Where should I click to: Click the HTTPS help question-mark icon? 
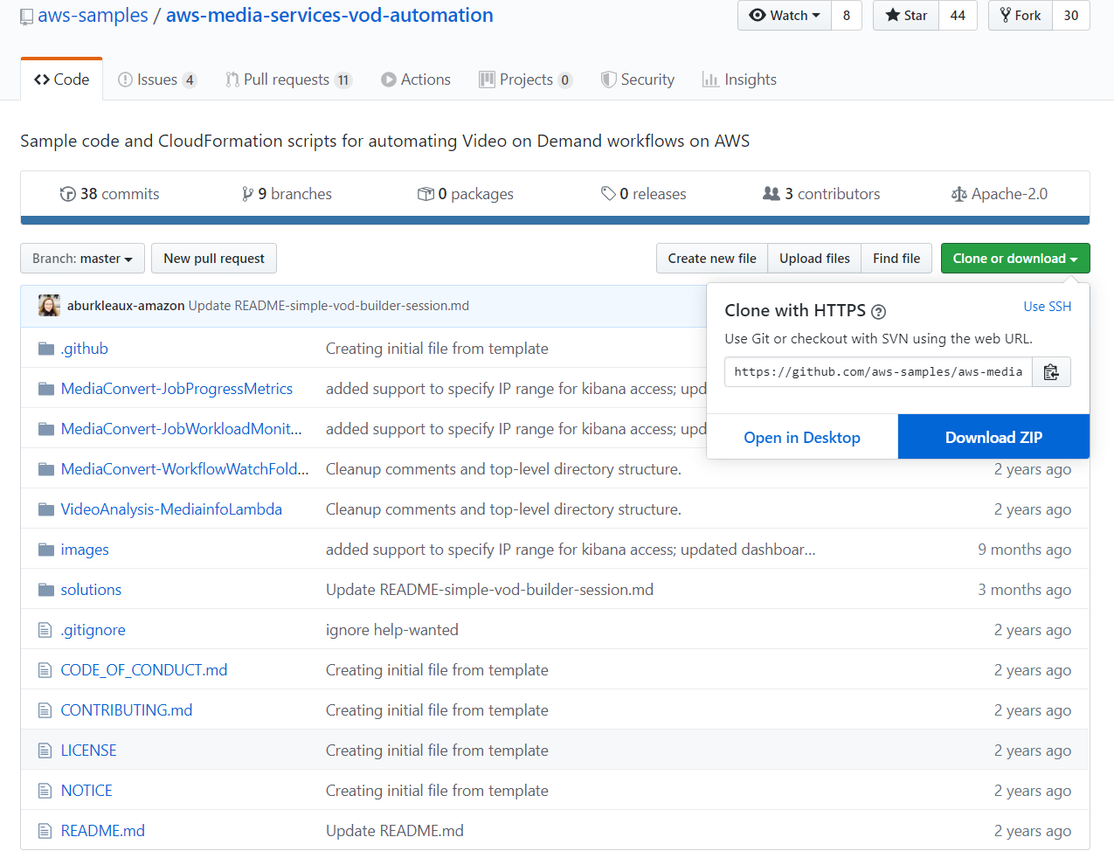pyautogui.click(x=879, y=312)
